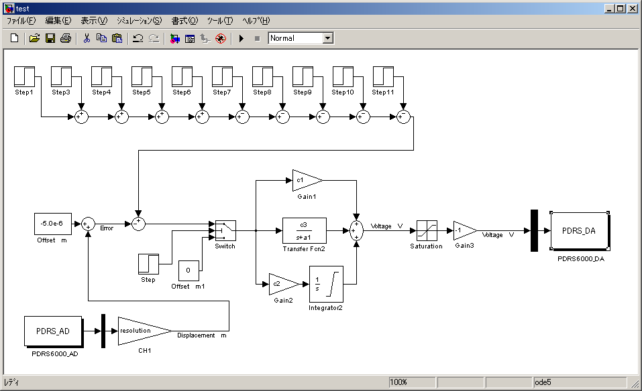Select the PDRS_DA block

579,231
